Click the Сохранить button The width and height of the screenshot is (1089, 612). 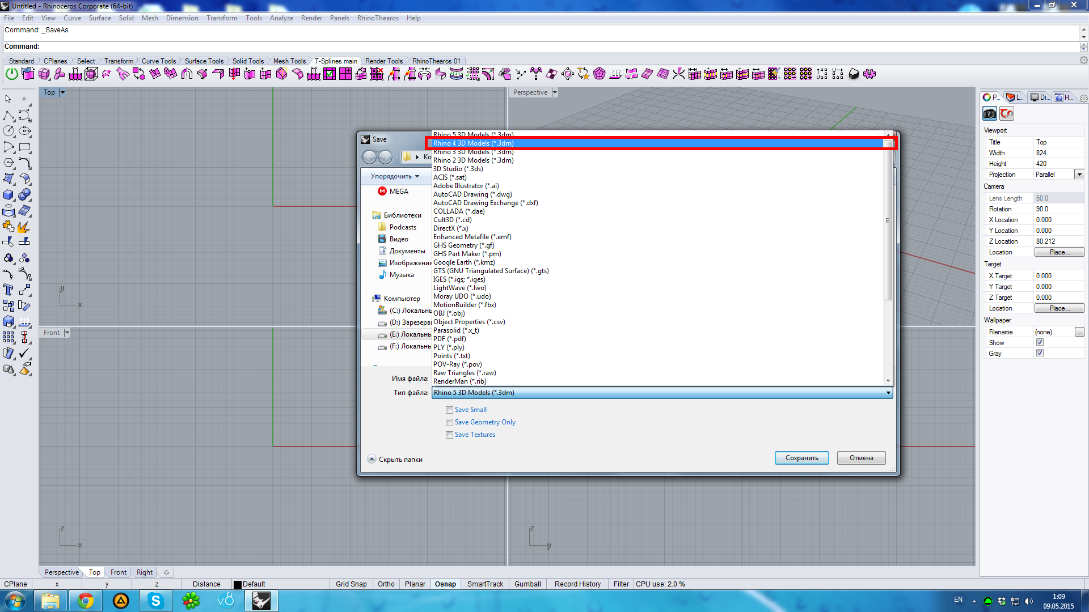801,458
